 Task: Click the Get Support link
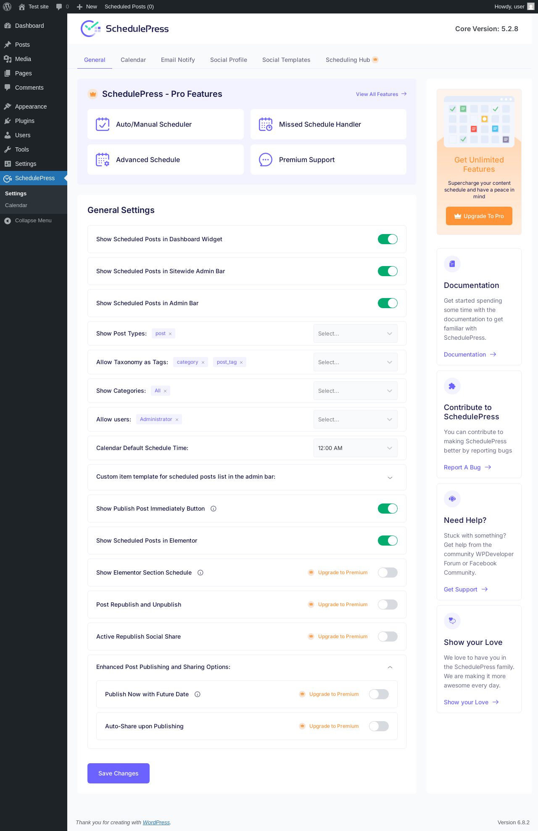(x=466, y=589)
